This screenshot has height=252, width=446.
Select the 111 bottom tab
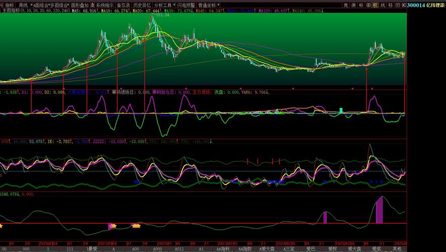point(70,249)
